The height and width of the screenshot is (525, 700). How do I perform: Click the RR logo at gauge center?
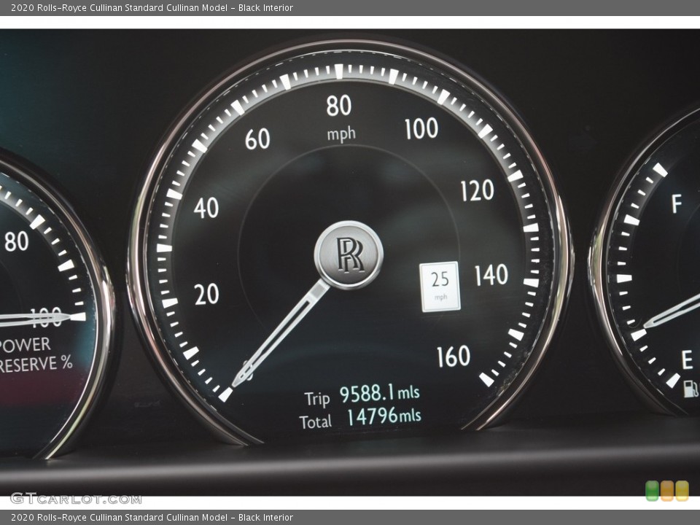[349, 255]
